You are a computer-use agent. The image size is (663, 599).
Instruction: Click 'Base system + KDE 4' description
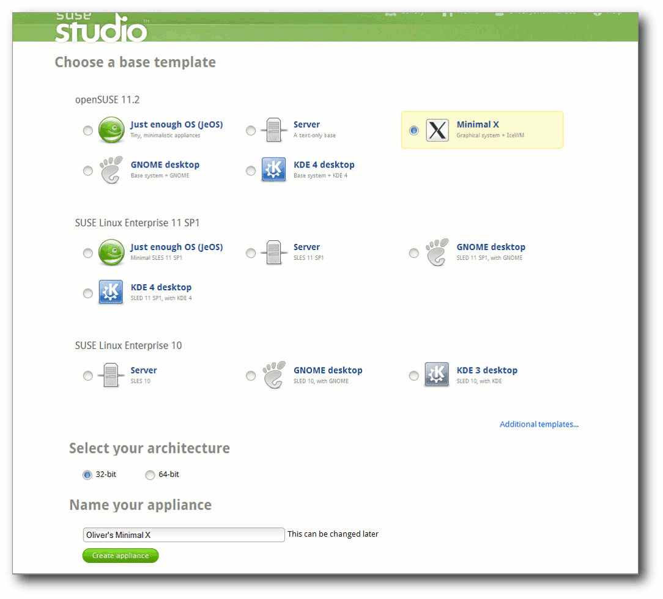(x=320, y=175)
